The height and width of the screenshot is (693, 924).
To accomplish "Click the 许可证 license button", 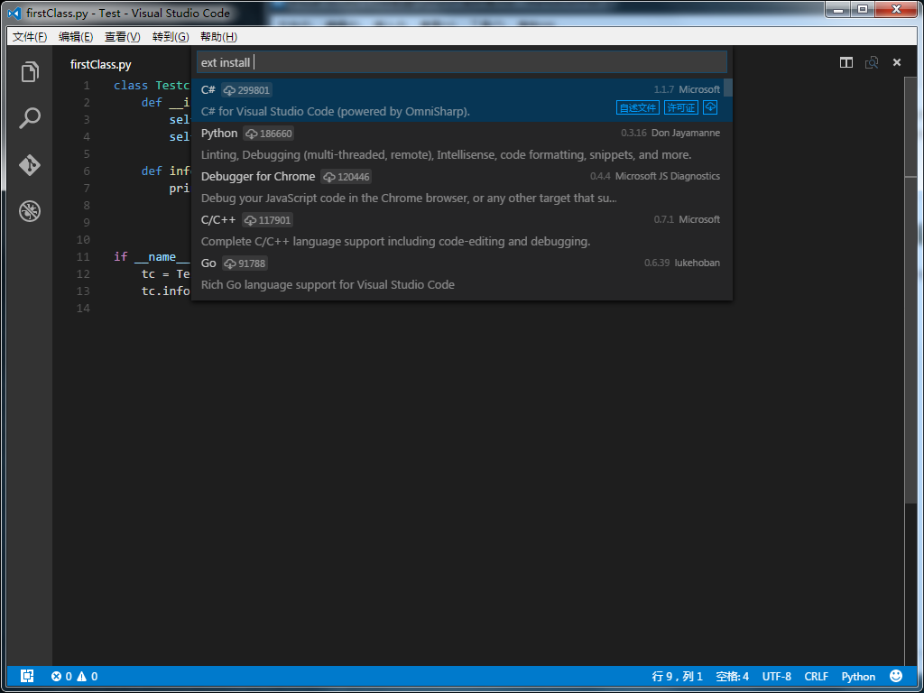I will pyautogui.click(x=680, y=107).
